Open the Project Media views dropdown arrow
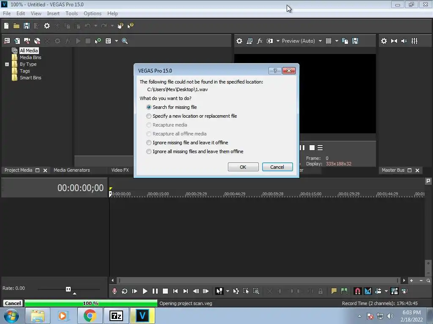The image size is (433, 324). click(x=116, y=41)
